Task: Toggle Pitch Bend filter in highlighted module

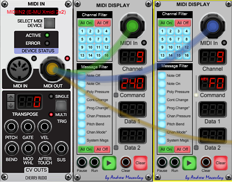Action: coord(162,124)
